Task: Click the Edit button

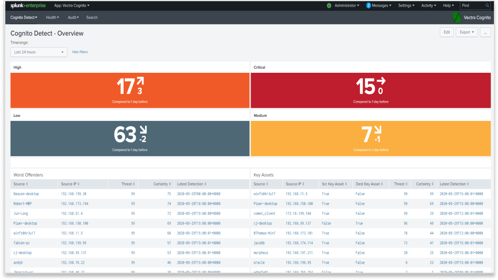Action: pyautogui.click(x=446, y=32)
